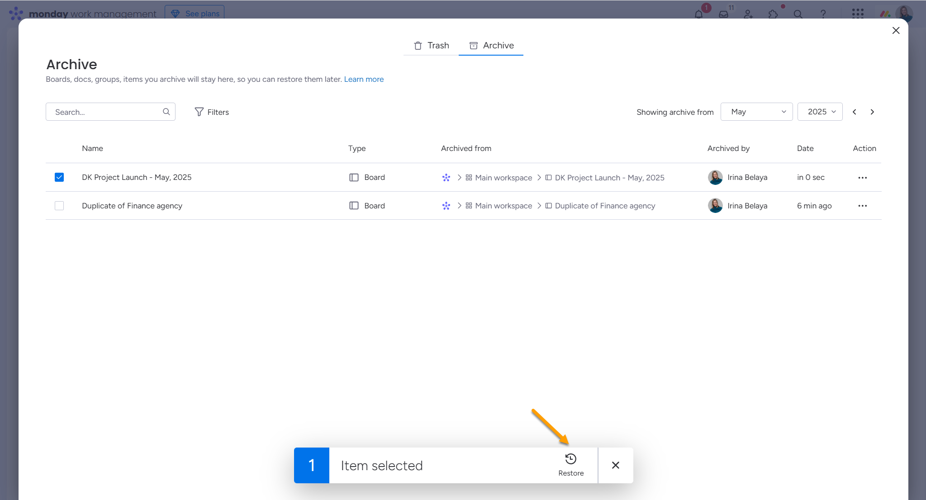Go to next month arrow
926x500 pixels.
pos(872,112)
